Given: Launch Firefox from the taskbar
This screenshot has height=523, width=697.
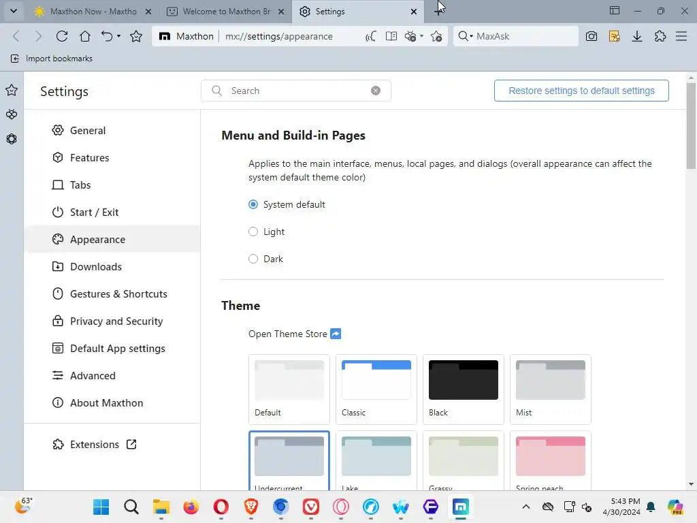Looking at the screenshot, I should pyautogui.click(x=191, y=507).
